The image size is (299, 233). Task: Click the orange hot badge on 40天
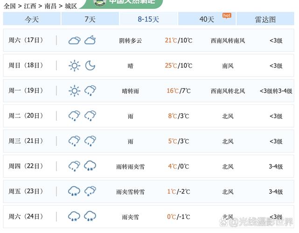pyautogui.click(x=227, y=16)
